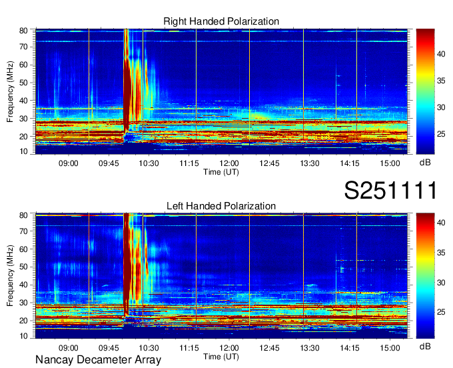
Task: Click Frequency (MHz) axis label of bottom plot
Action: [x=11, y=276]
